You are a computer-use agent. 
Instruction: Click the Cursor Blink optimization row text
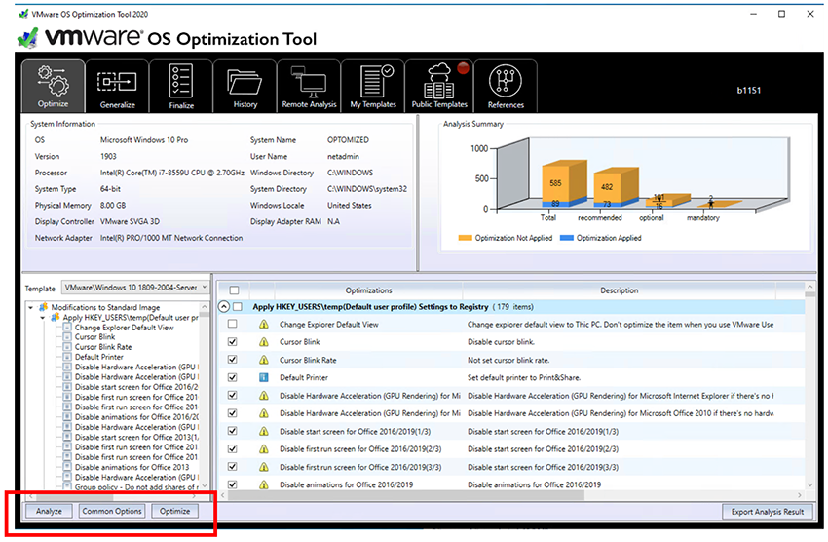point(299,342)
